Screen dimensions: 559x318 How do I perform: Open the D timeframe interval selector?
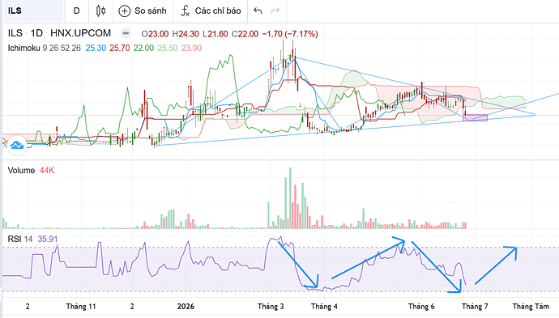(77, 11)
